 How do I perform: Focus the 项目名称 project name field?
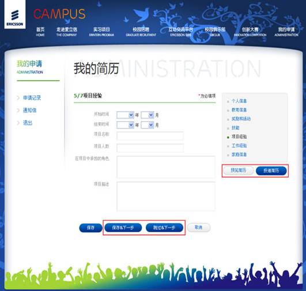(150, 135)
